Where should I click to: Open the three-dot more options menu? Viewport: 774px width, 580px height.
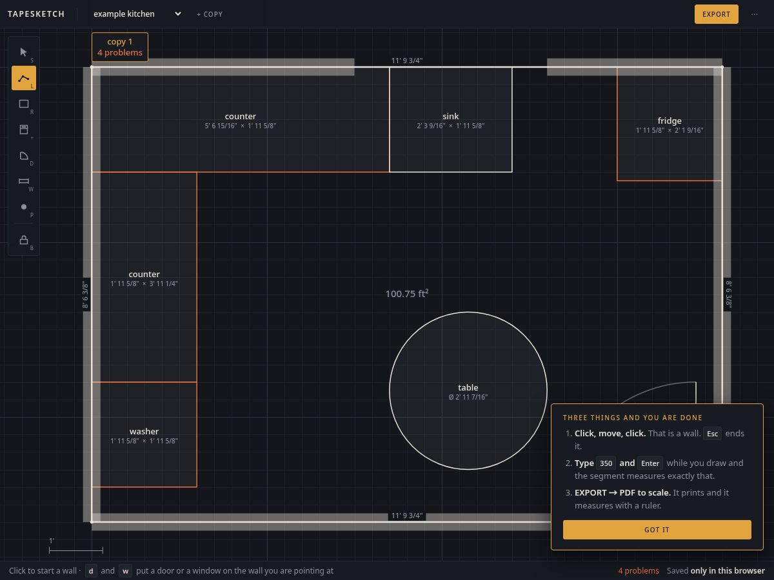coord(755,14)
